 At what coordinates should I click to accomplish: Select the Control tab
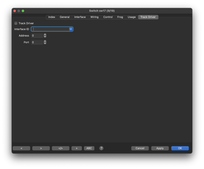point(108,17)
